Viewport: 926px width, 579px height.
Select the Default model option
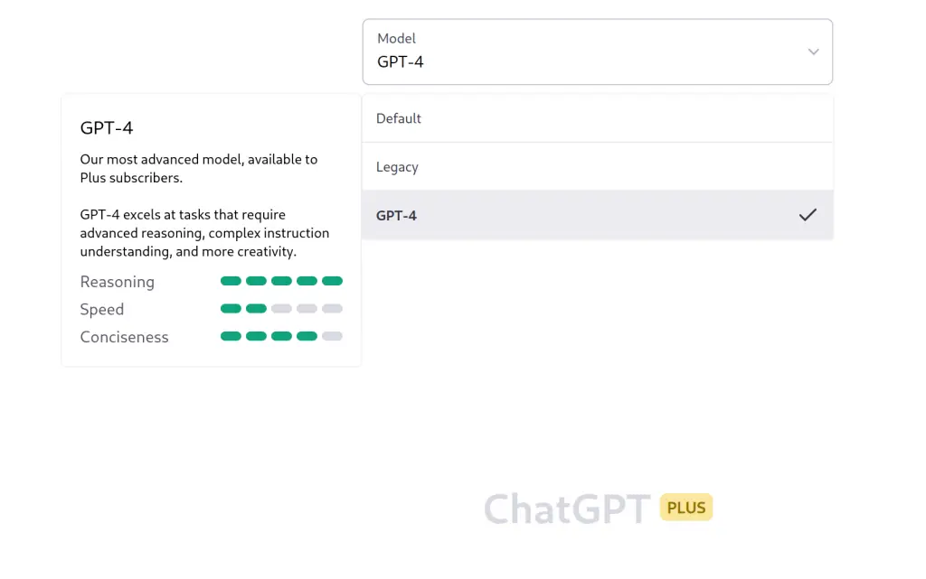[597, 118]
